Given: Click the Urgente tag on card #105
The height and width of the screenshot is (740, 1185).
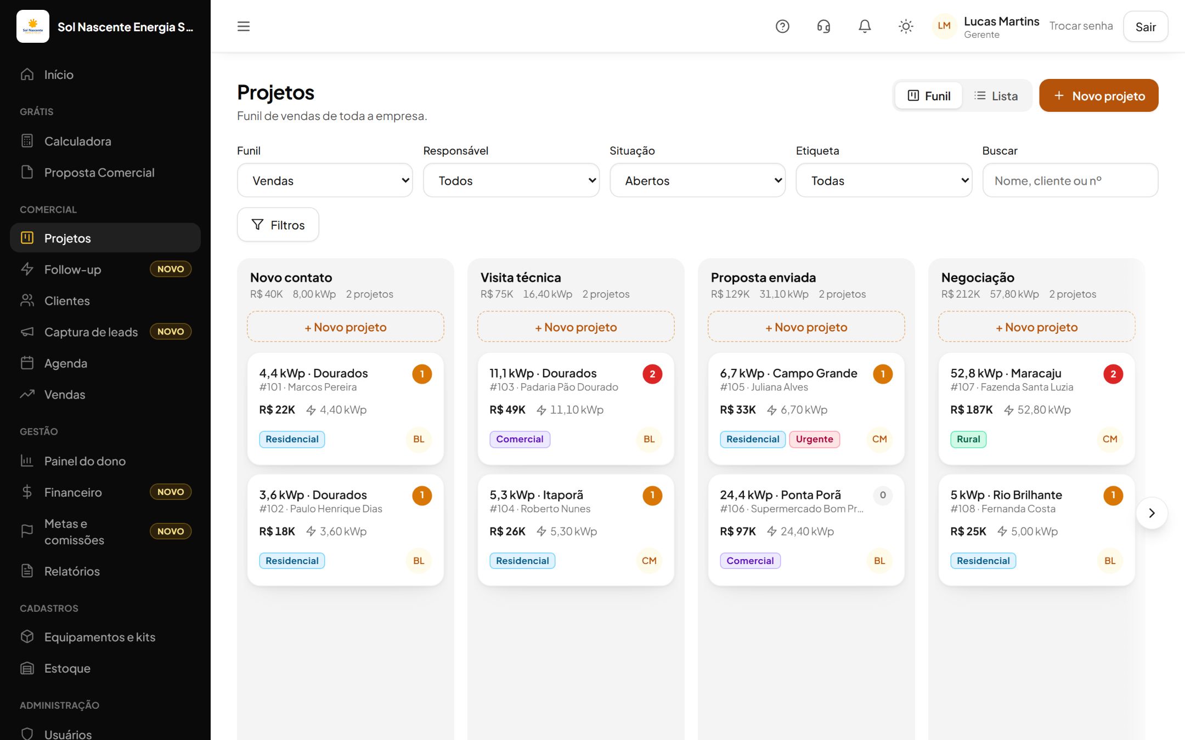Looking at the screenshot, I should click(814, 439).
